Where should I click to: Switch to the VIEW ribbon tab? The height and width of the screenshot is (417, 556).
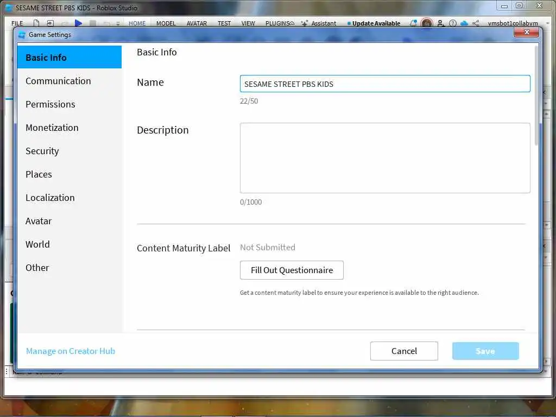(248, 23)
